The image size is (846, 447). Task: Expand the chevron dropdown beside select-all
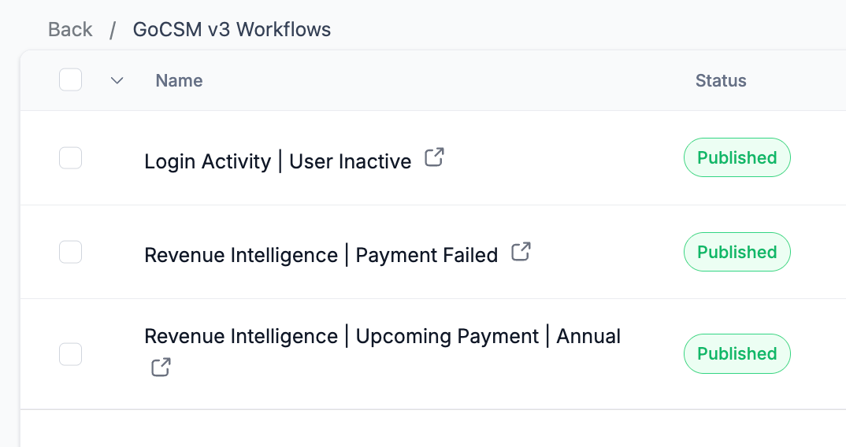pyautogui.click(x=117, y=80)
